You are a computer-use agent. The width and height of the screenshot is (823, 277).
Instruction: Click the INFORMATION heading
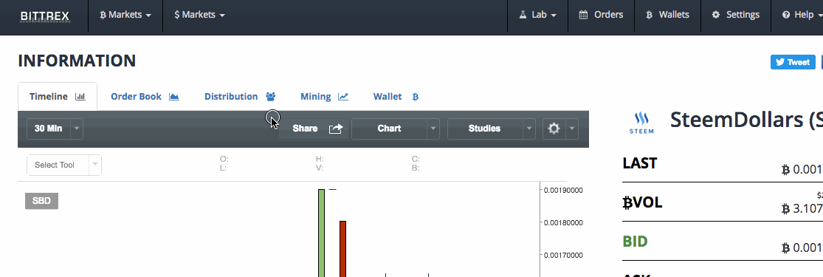pyautogui.click(x=77, y=61)
